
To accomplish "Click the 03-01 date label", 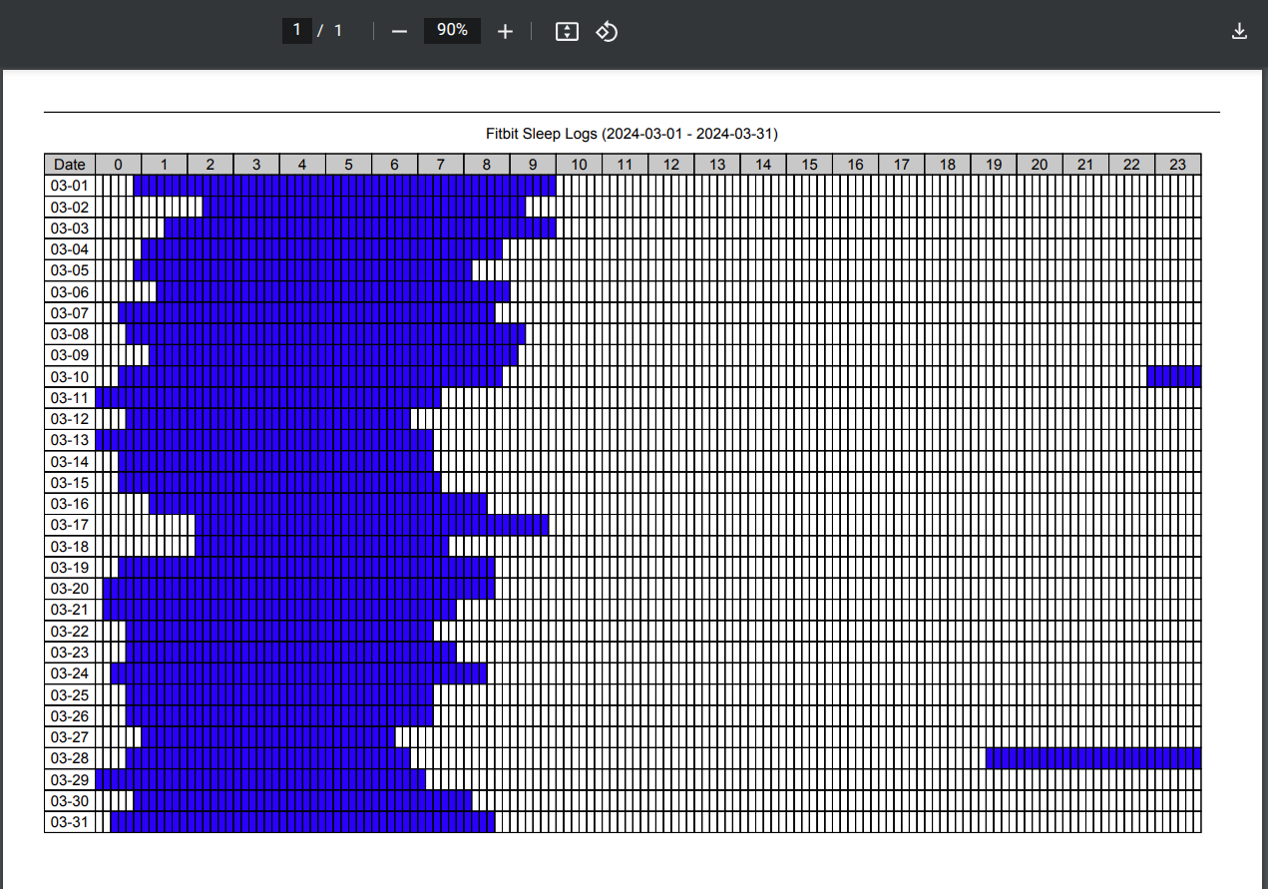I will tap(69, 186).
